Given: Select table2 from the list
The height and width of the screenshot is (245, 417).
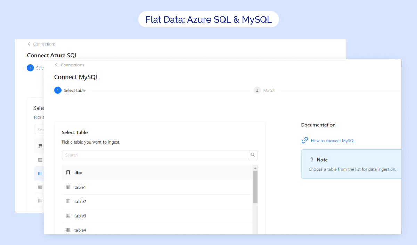Looking at the screenshot, I should click(80, 202).
